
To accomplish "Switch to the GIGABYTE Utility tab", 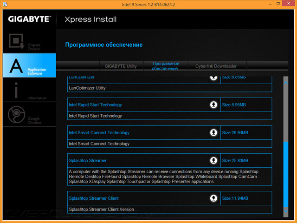I will 121,66.
